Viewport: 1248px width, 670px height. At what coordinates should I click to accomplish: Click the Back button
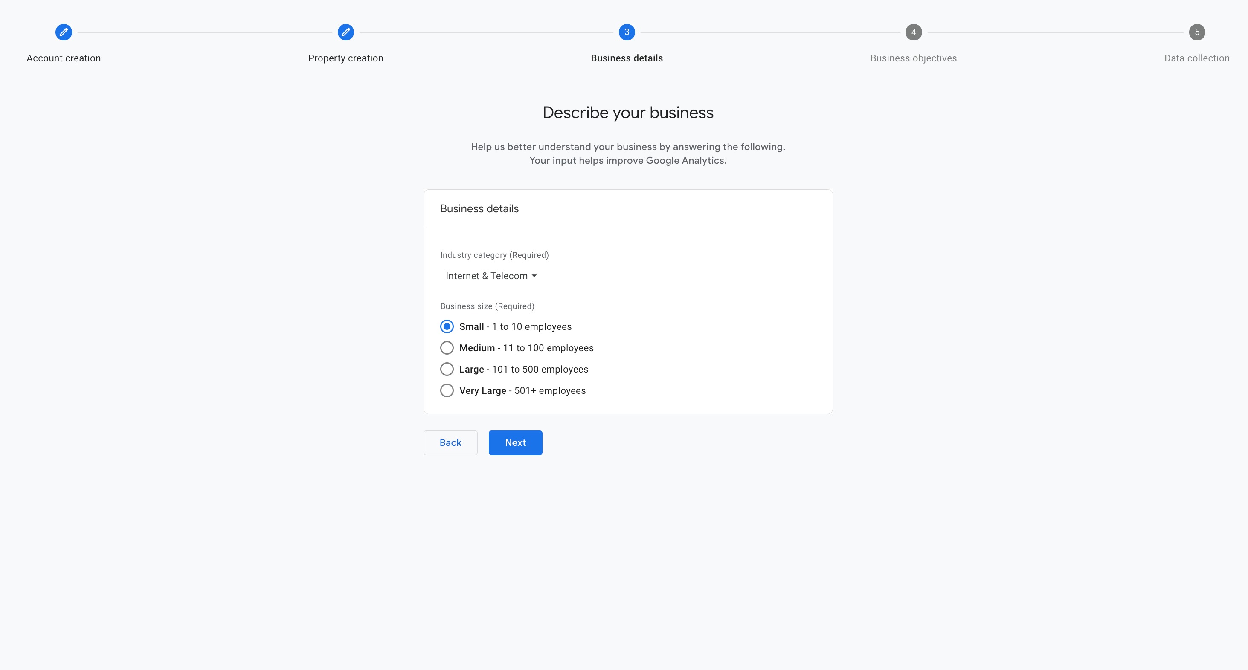(450, 442)
